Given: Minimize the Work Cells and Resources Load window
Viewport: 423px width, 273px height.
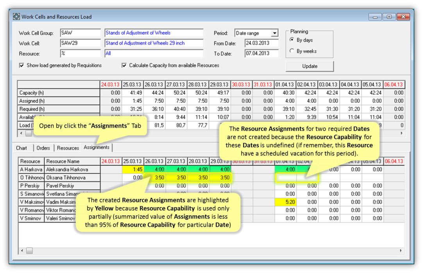Looking at the screenshot, I should click(x=375, y=17).
